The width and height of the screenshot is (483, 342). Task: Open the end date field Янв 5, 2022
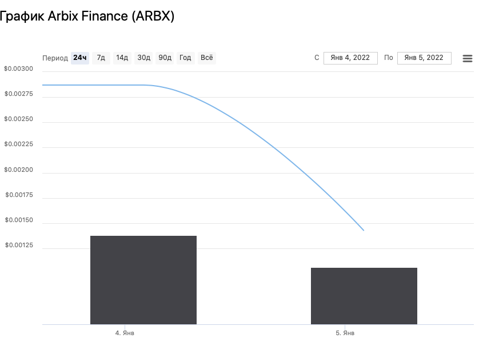click(424, 58)
